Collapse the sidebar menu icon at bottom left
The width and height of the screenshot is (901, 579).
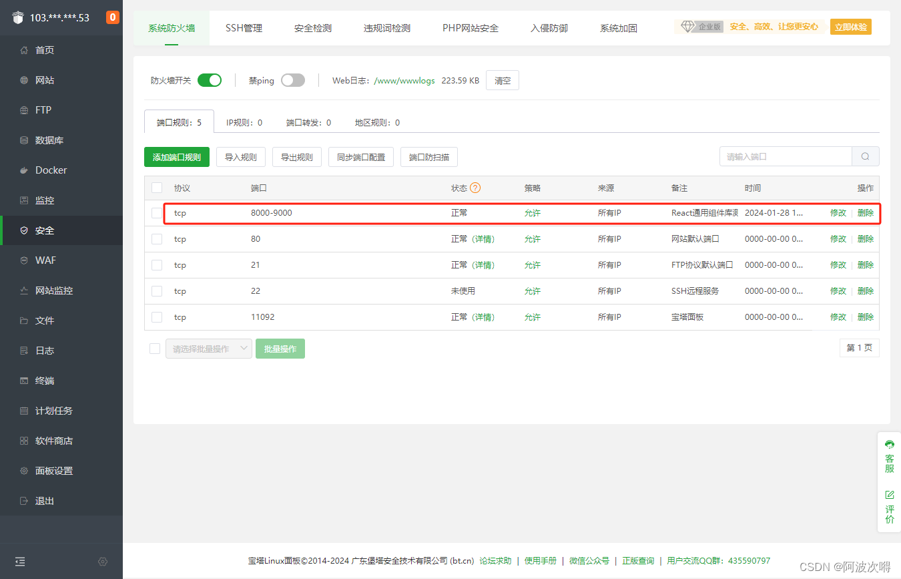point(20,562)
